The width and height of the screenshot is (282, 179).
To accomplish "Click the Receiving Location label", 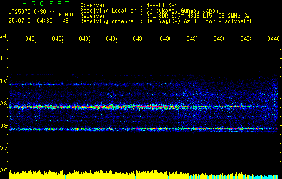I will pos(108,11).
